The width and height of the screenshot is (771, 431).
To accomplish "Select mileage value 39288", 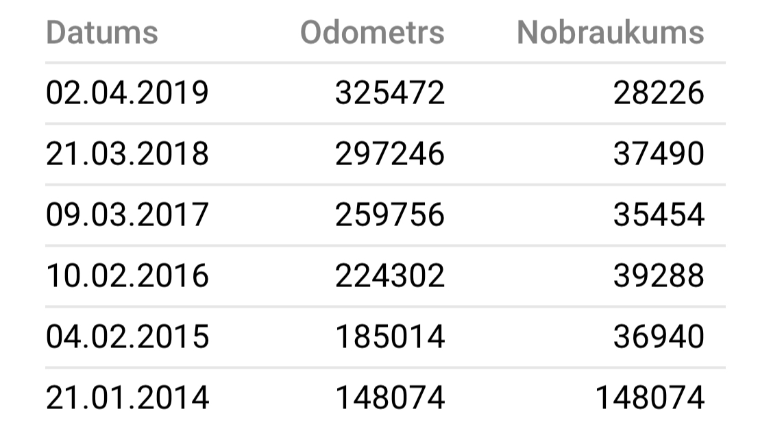I will [658, 275].
